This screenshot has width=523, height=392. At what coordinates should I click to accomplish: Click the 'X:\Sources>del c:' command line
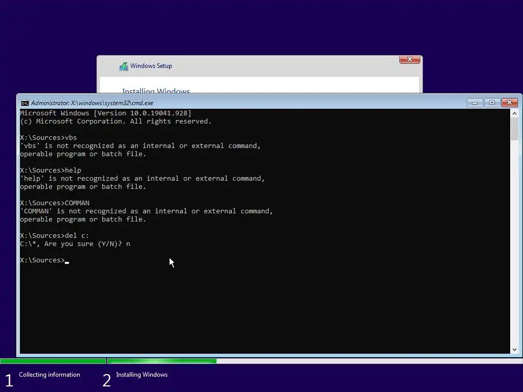(x=54, y=236)
